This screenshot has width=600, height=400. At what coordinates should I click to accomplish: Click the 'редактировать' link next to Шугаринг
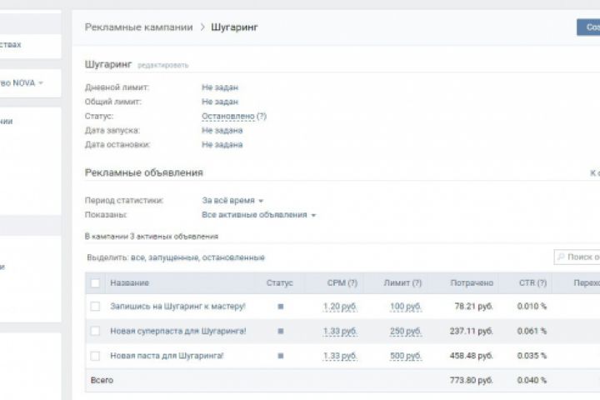(x=163, y=65)
